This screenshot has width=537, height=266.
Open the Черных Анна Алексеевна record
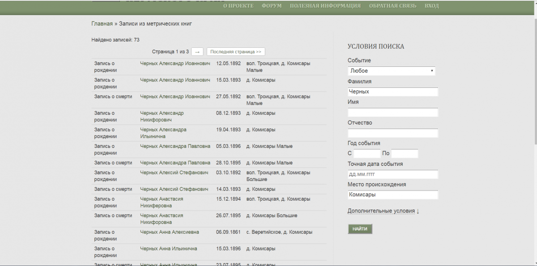169,232
